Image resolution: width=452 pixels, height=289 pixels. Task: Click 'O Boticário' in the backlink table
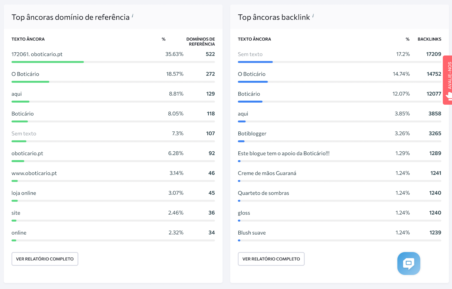(251, 74)
